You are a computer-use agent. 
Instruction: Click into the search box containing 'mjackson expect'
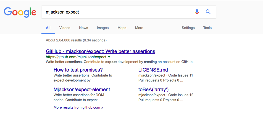click(x=116, y=12)
